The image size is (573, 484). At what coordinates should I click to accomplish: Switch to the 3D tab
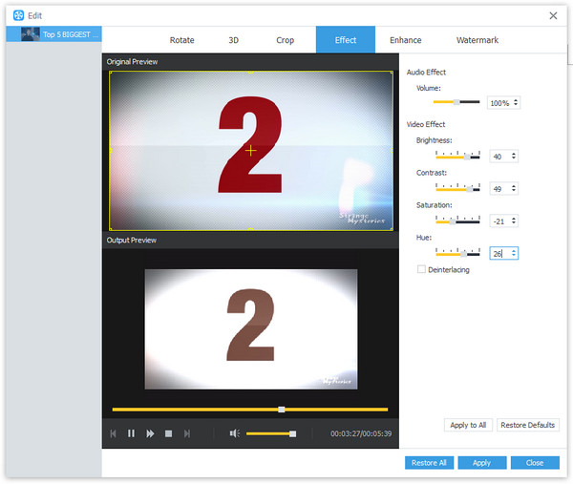tap(234, 40)
